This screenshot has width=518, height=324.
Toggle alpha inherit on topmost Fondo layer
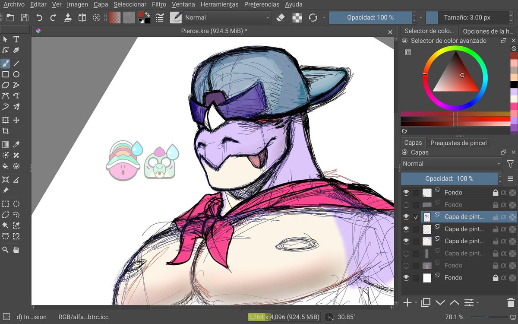click(504, 193)
